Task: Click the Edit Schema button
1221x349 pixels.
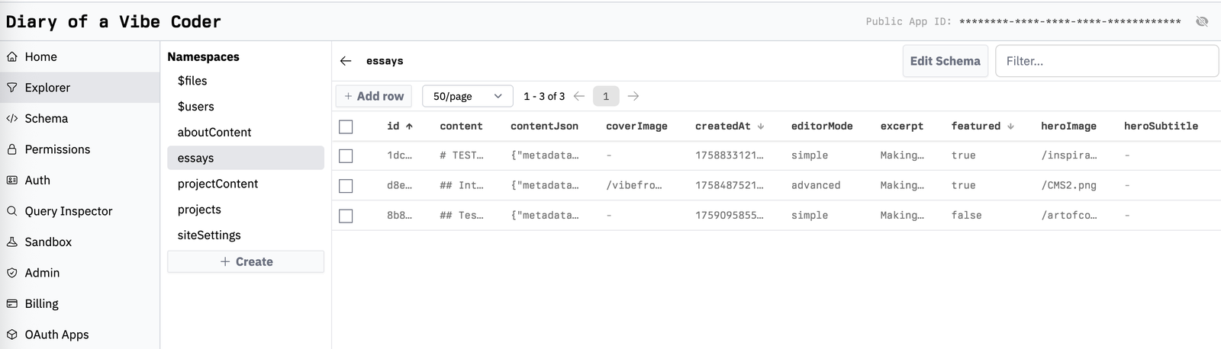Action: click(x=945, y=61)
